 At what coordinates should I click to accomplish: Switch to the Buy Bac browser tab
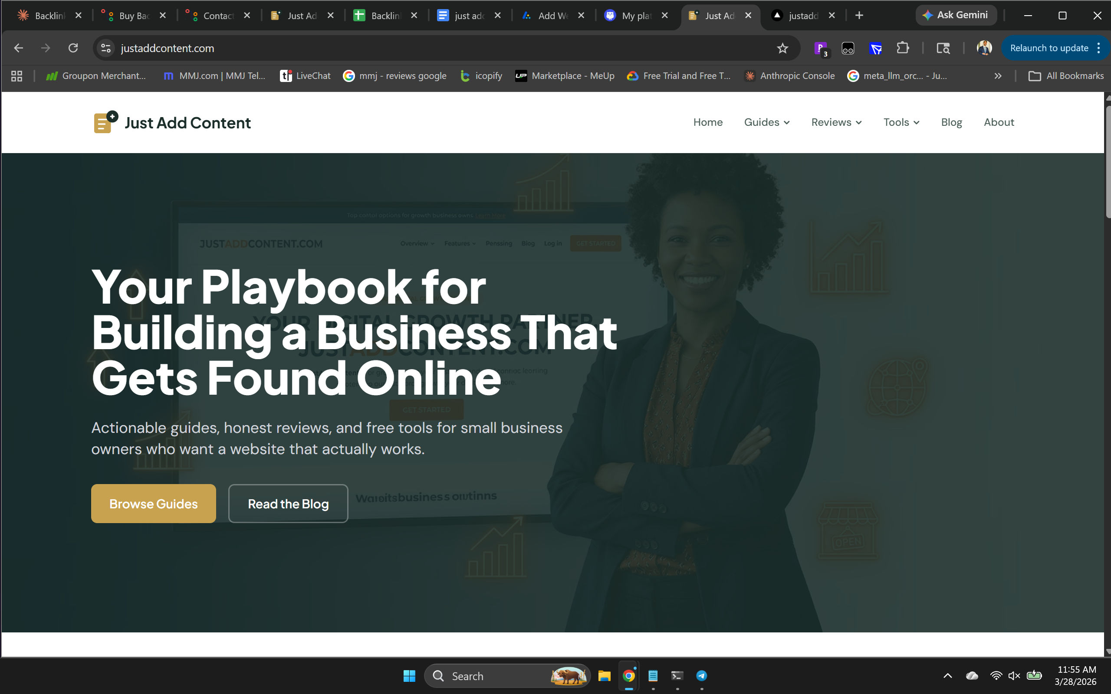[134, 16]
